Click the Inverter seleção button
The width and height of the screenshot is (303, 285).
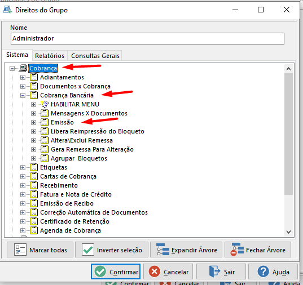tap(112, 250)
